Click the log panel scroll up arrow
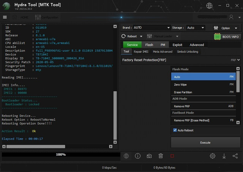The width and height of the screenshot is (243, 172). (x=115, y=27)
